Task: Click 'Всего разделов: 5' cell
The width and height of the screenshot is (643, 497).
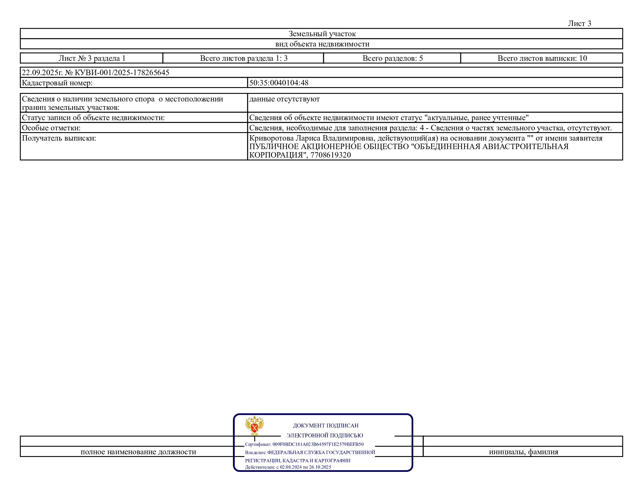Action: click(x=393, y=58)
